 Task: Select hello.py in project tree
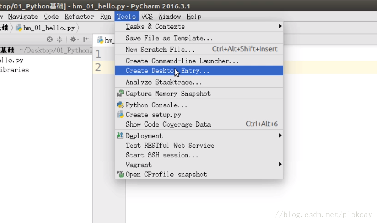[x=11, y=60]
